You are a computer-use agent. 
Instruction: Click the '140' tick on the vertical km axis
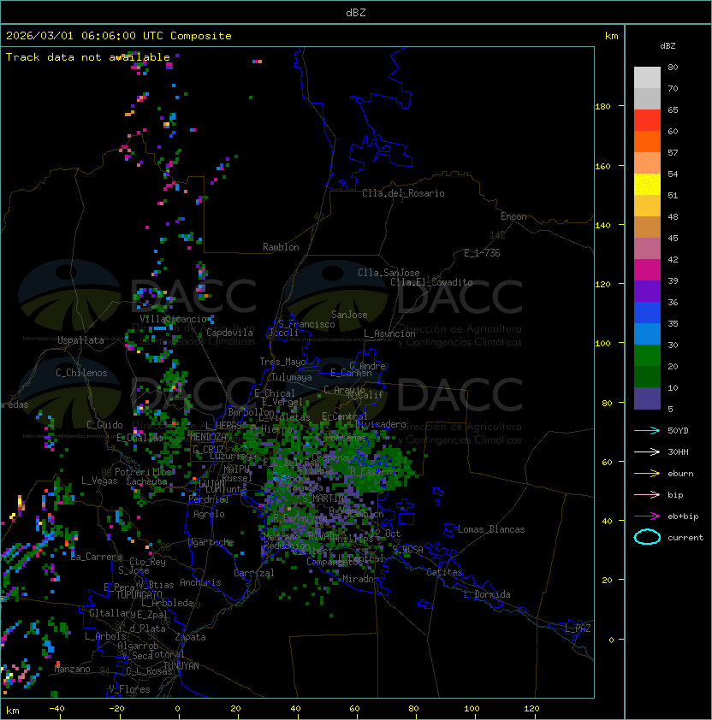(x=602, y=226)
